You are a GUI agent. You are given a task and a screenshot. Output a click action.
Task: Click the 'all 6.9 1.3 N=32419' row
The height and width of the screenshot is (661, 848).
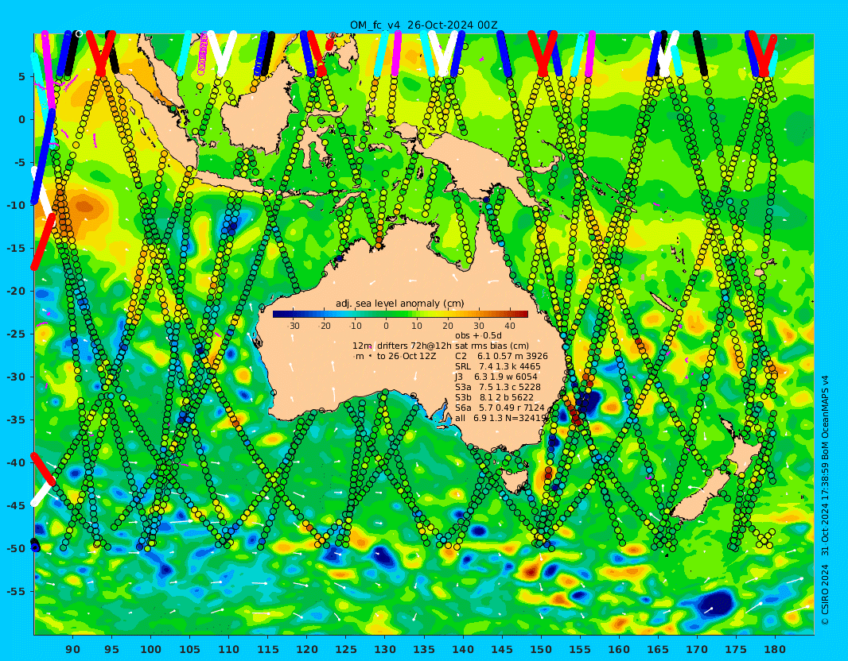point(501,418)
